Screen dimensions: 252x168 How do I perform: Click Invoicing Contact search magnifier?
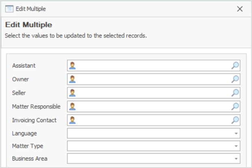235,120
